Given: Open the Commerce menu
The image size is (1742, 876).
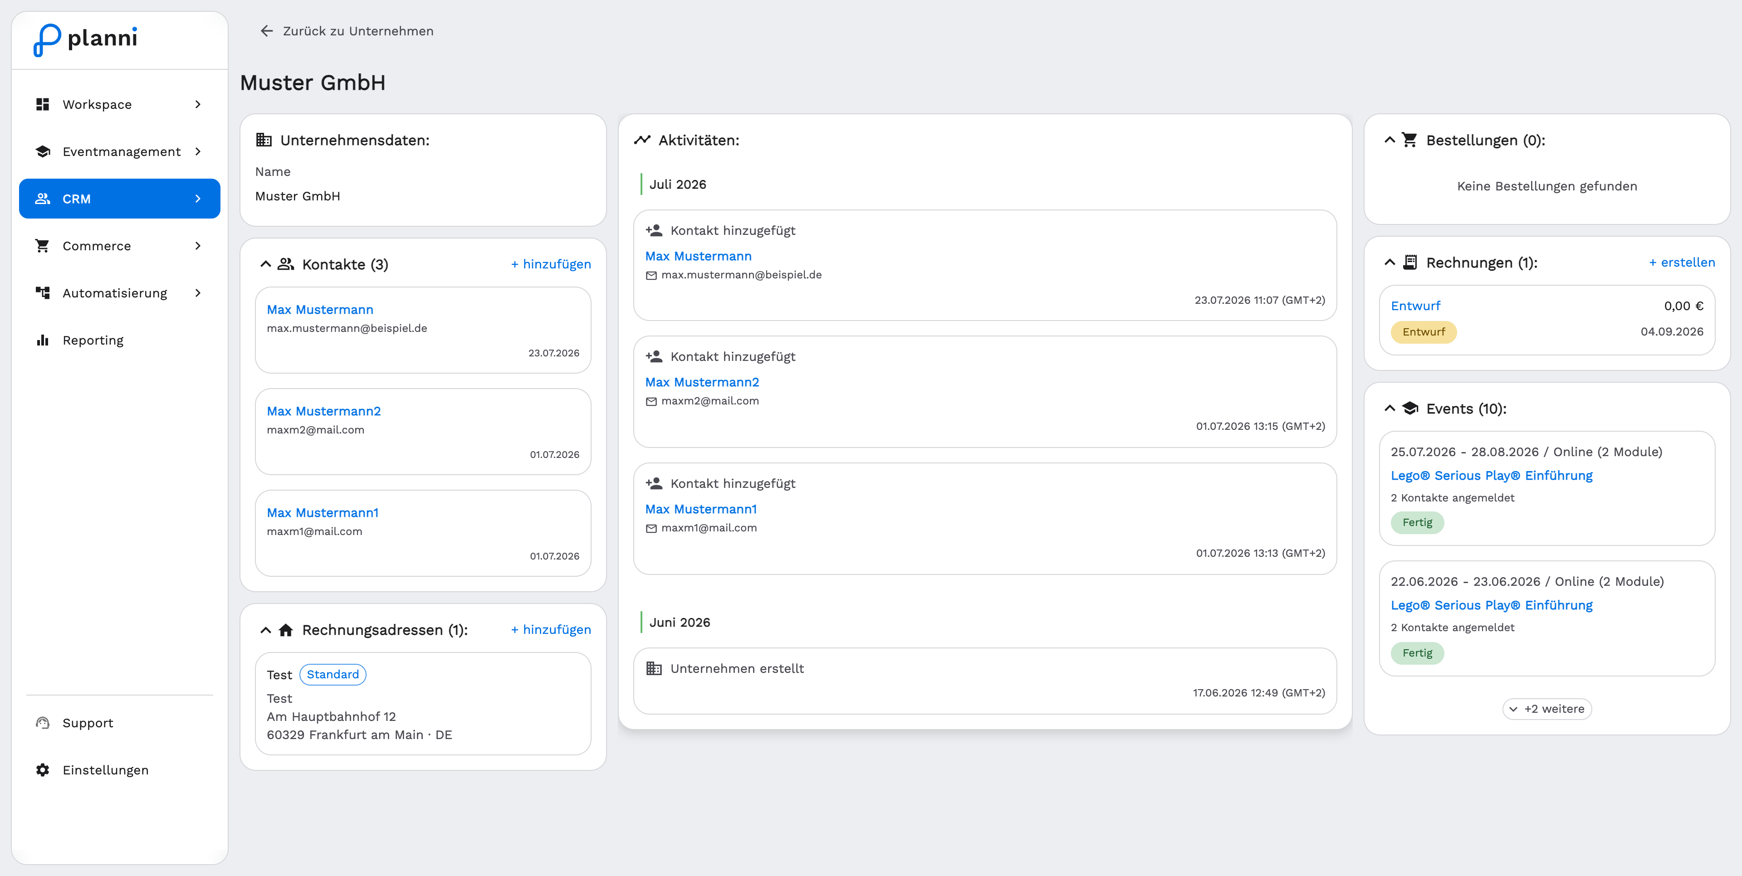Looking at the screenshot, I should coord(120,246).
